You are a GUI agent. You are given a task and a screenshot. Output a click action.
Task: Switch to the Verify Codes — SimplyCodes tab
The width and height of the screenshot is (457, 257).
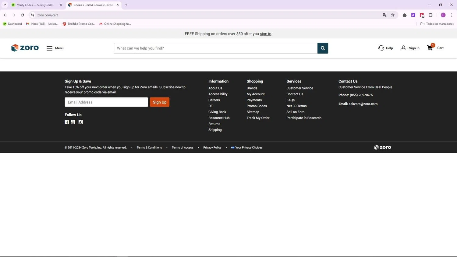35,5
